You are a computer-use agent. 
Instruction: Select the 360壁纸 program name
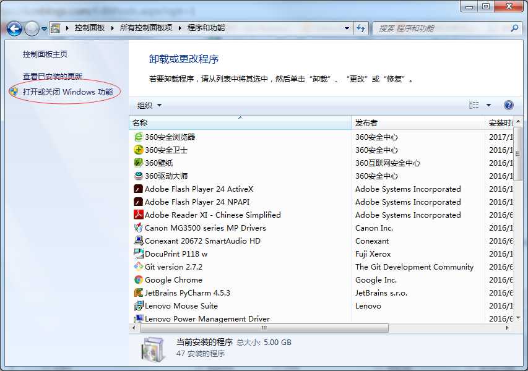pyautogui.click(x=159, y=163)
